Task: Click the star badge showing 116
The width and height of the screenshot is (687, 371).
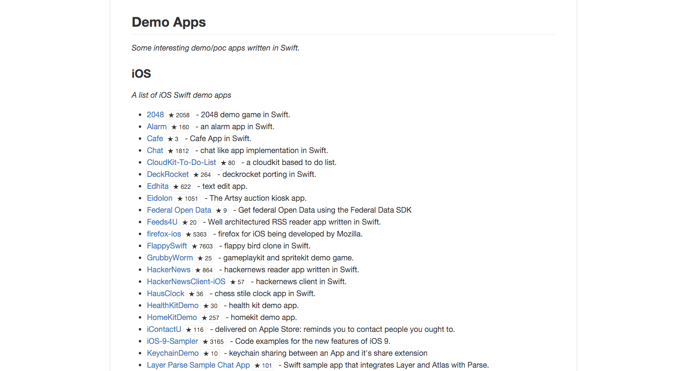Action: [195, 330]
